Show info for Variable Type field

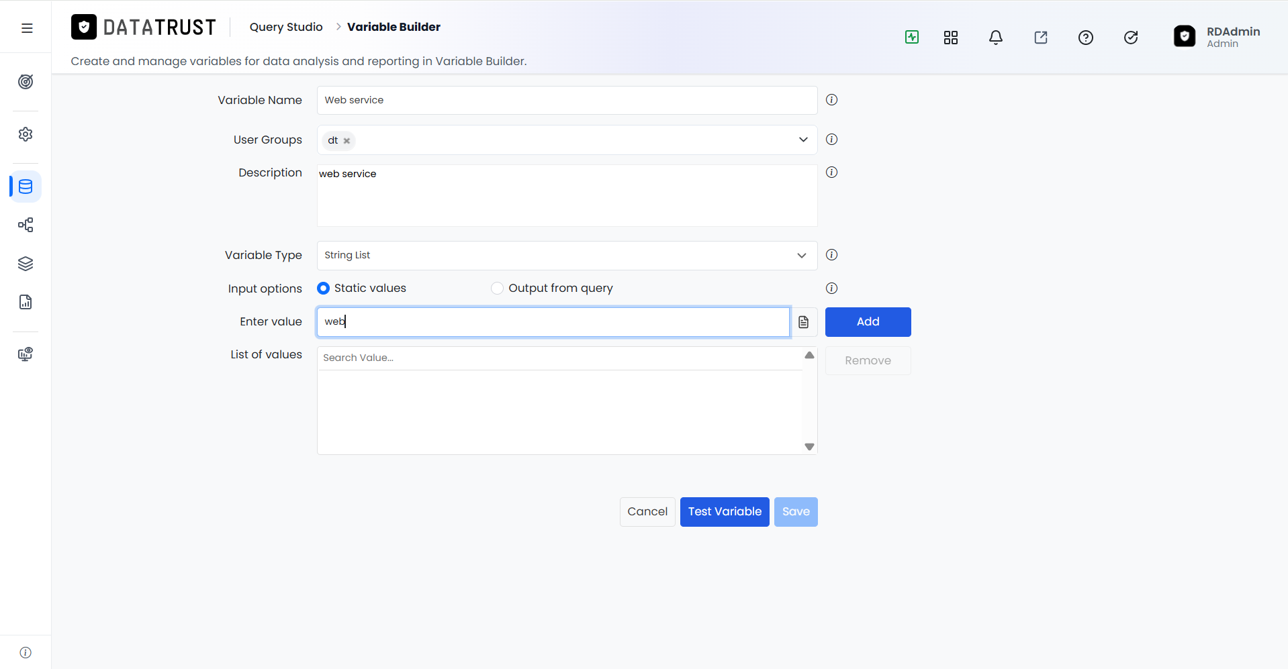(831, 255)
